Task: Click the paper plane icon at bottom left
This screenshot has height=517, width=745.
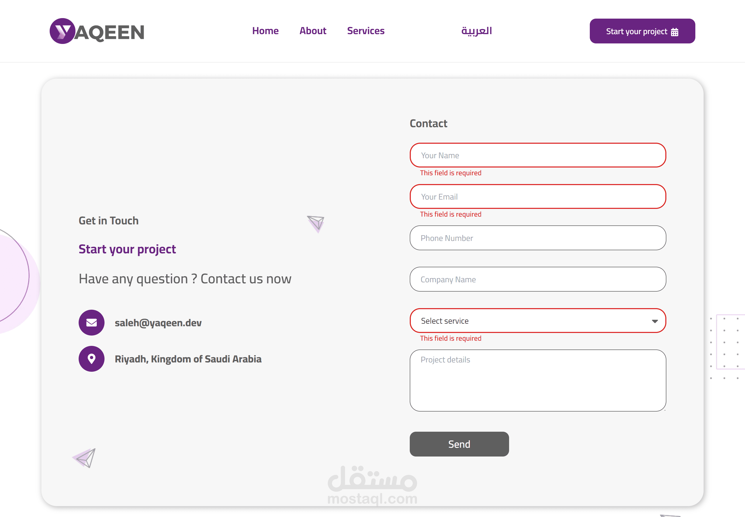Action: [84, 458]
